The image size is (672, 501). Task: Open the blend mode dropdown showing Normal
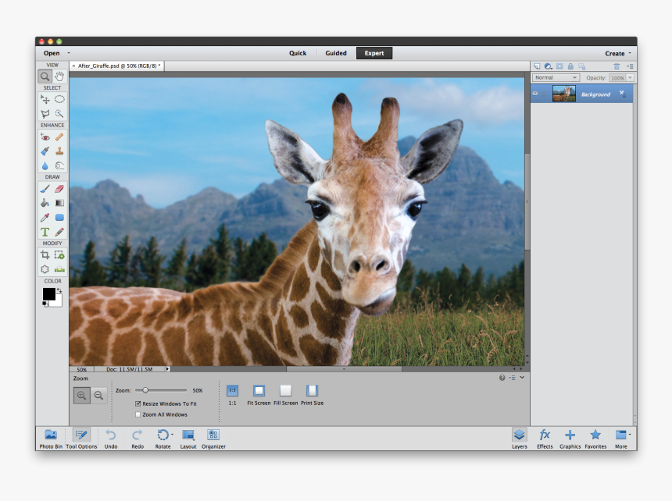(555, 77)
